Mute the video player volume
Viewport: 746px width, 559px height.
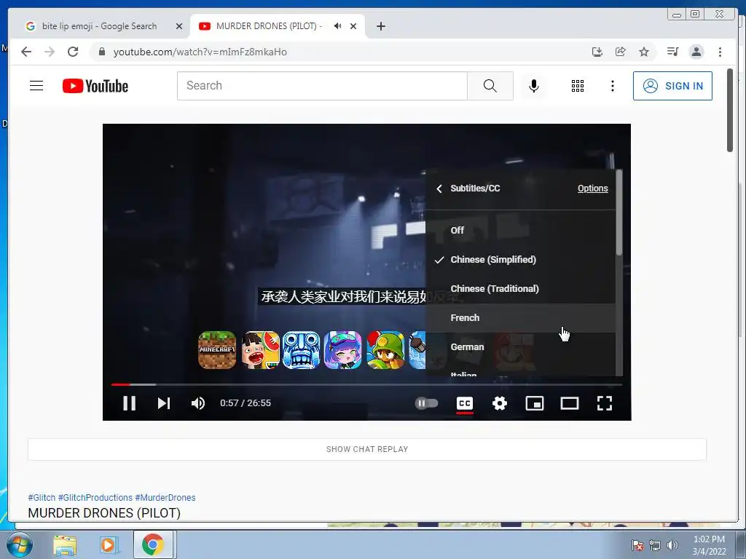tap(198, 403)
